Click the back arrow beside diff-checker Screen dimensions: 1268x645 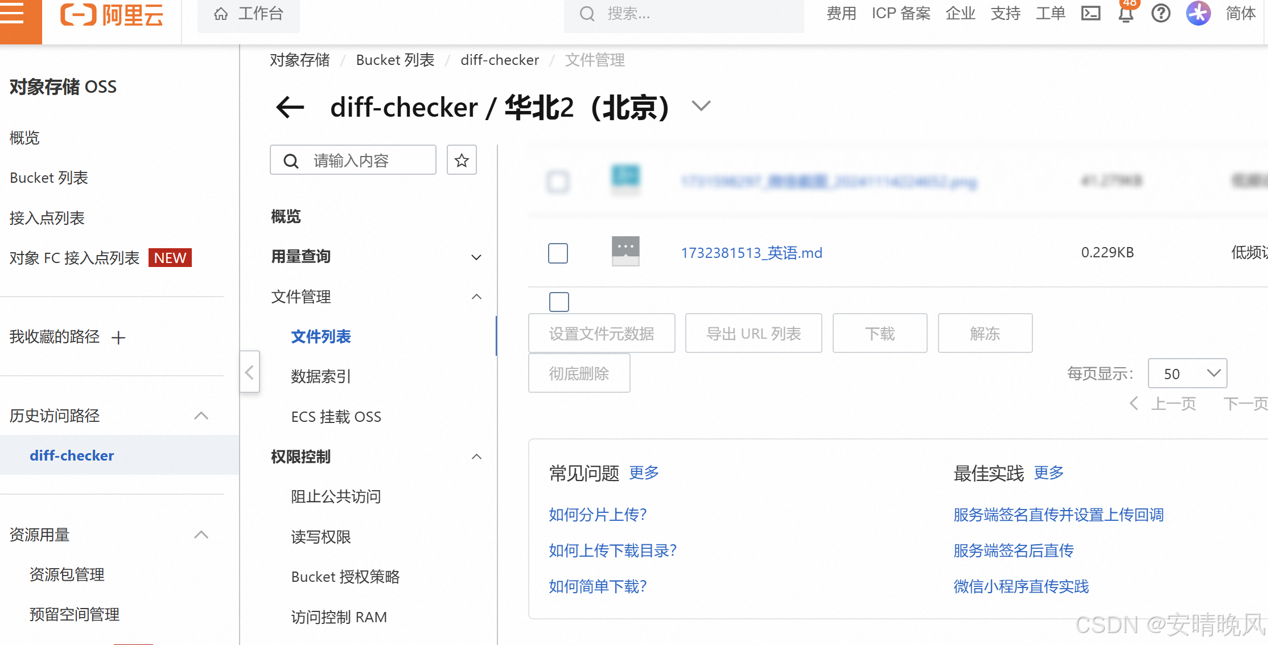tap(290, 107)
